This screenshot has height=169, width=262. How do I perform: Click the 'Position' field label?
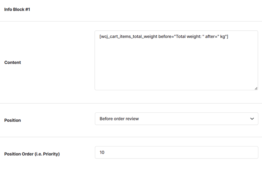[x=12, y=120]
